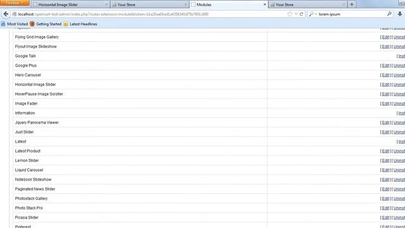Install the Google Talk module
Image resolution: width=405 pixels, height=228 pixels.
click(401, 56)
